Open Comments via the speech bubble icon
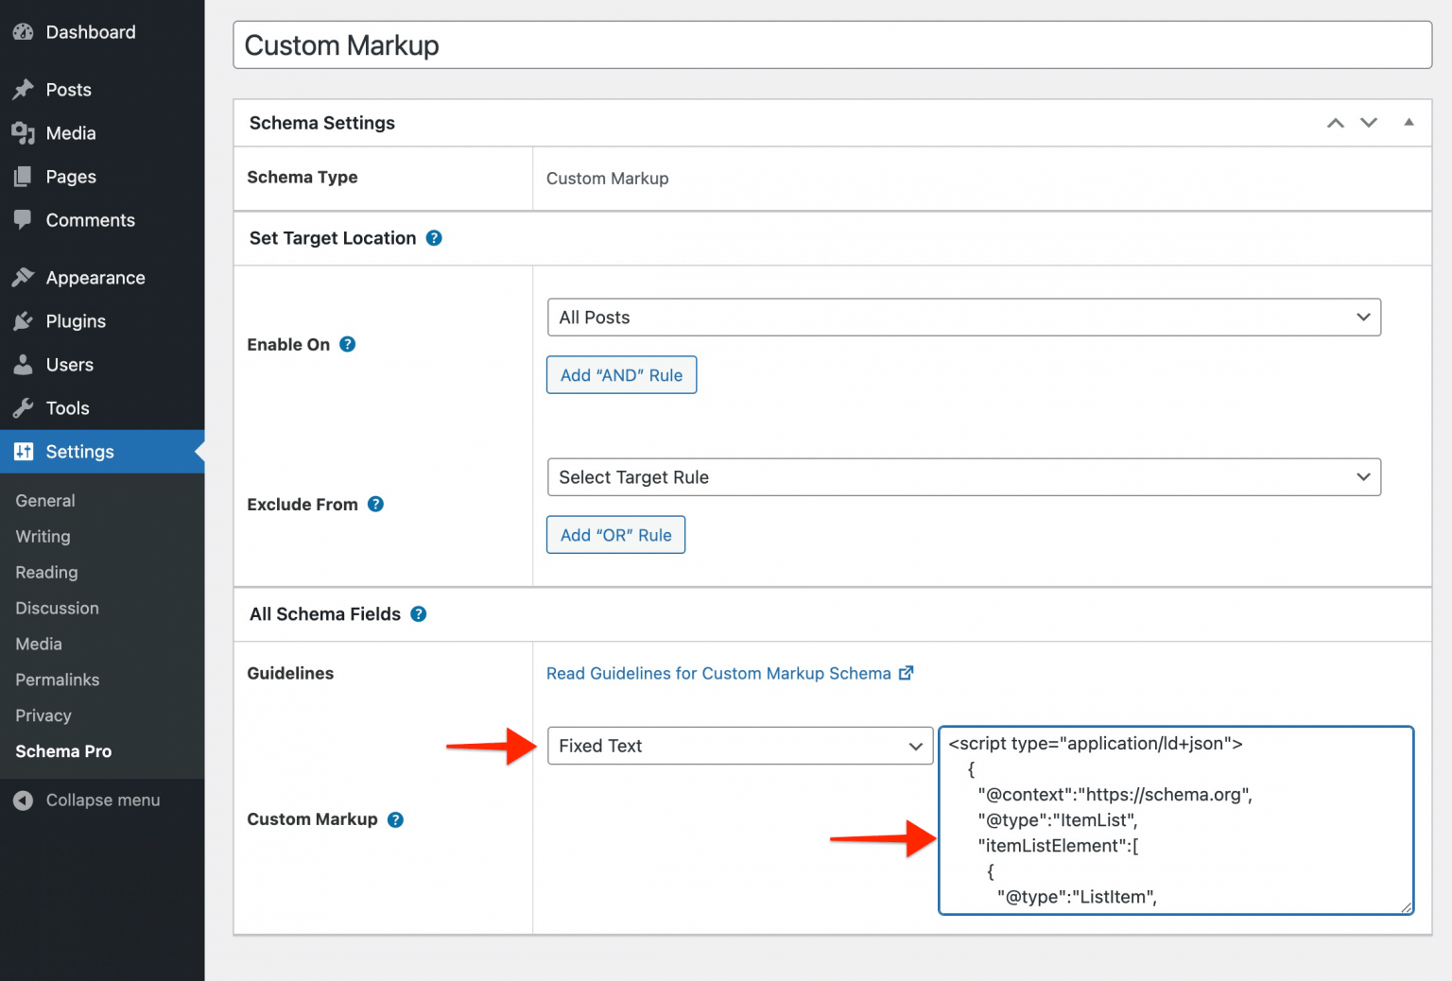Image resolution: width=1452 pixels, height=981 pixels. click(x=24, y=219)
